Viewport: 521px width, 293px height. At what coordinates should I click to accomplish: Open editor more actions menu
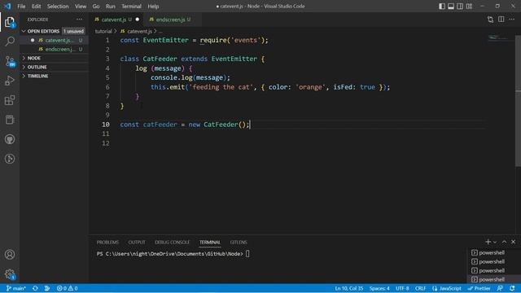pyautogui.click(x=512, y=20)
